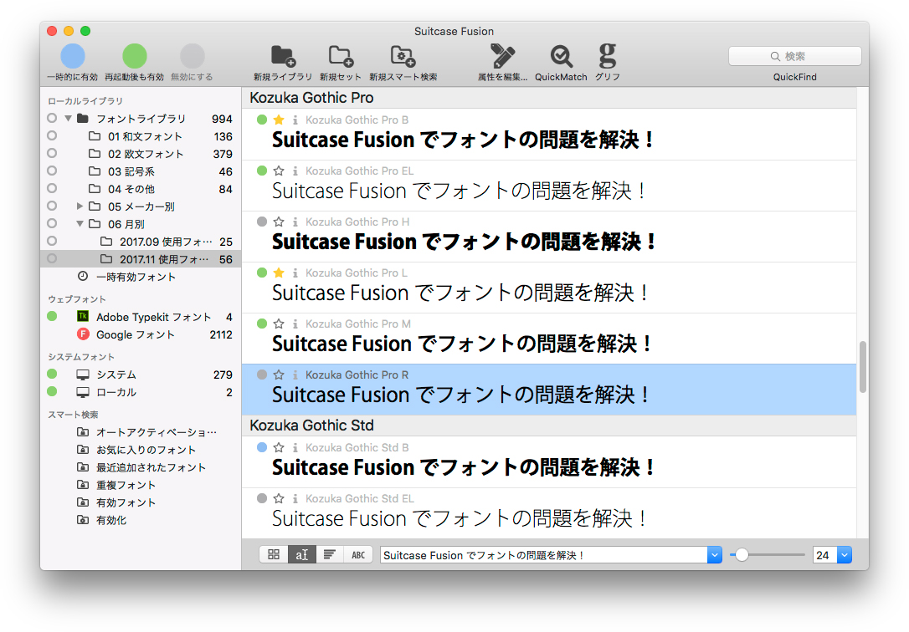This screenshot has height=632, width=909.
Task: Toggle activation circle for 02 欧文フォント
Action: click(52, 153)
